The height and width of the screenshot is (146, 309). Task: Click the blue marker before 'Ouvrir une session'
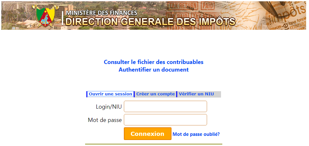(x=87, y=94)
